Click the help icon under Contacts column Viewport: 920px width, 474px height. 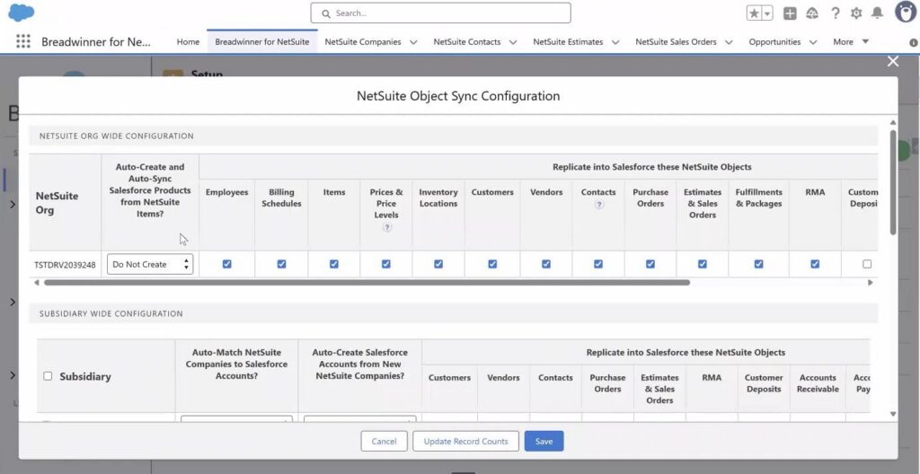[x=598, y=205]
